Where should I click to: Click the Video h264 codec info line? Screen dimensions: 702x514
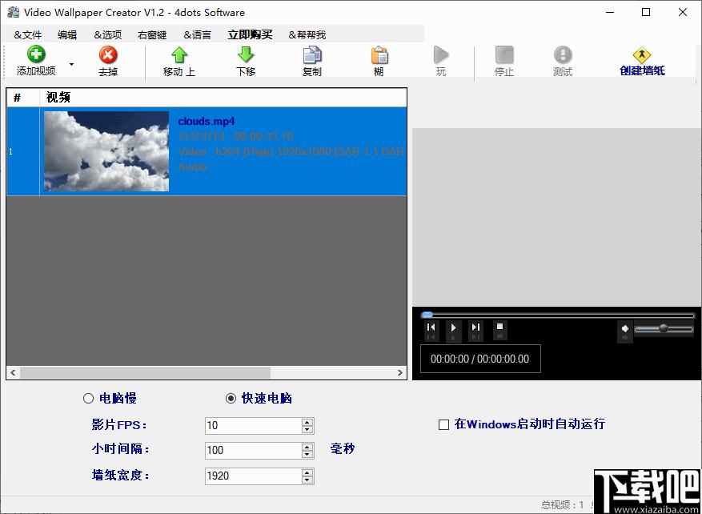(x=291, y=151)
